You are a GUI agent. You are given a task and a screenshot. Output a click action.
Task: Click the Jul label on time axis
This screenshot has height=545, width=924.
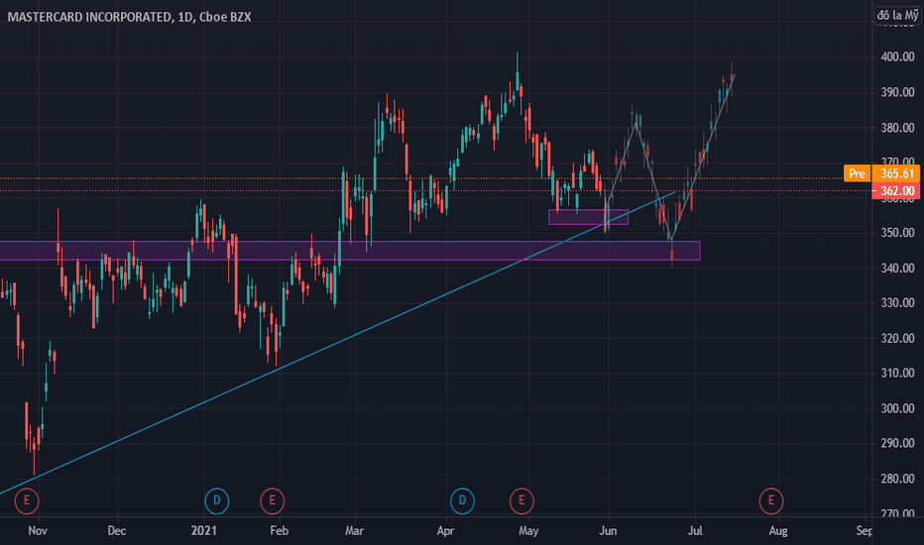(x=695, y=531)
